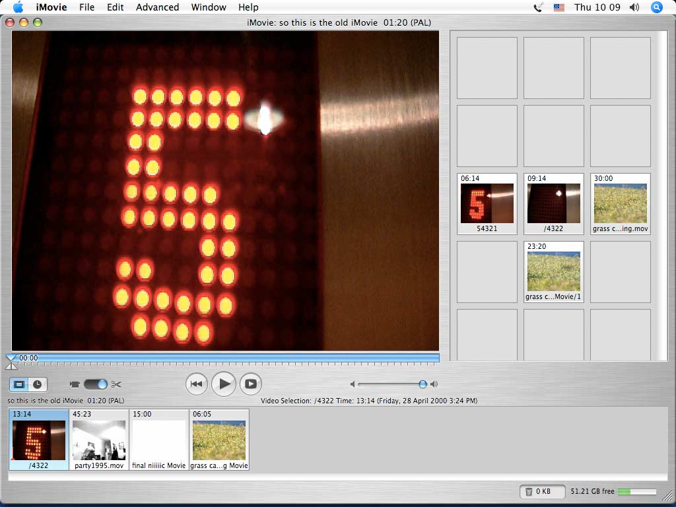
Task: Click the menu bar clock Thu 10 09
Action: click(597, 7)
